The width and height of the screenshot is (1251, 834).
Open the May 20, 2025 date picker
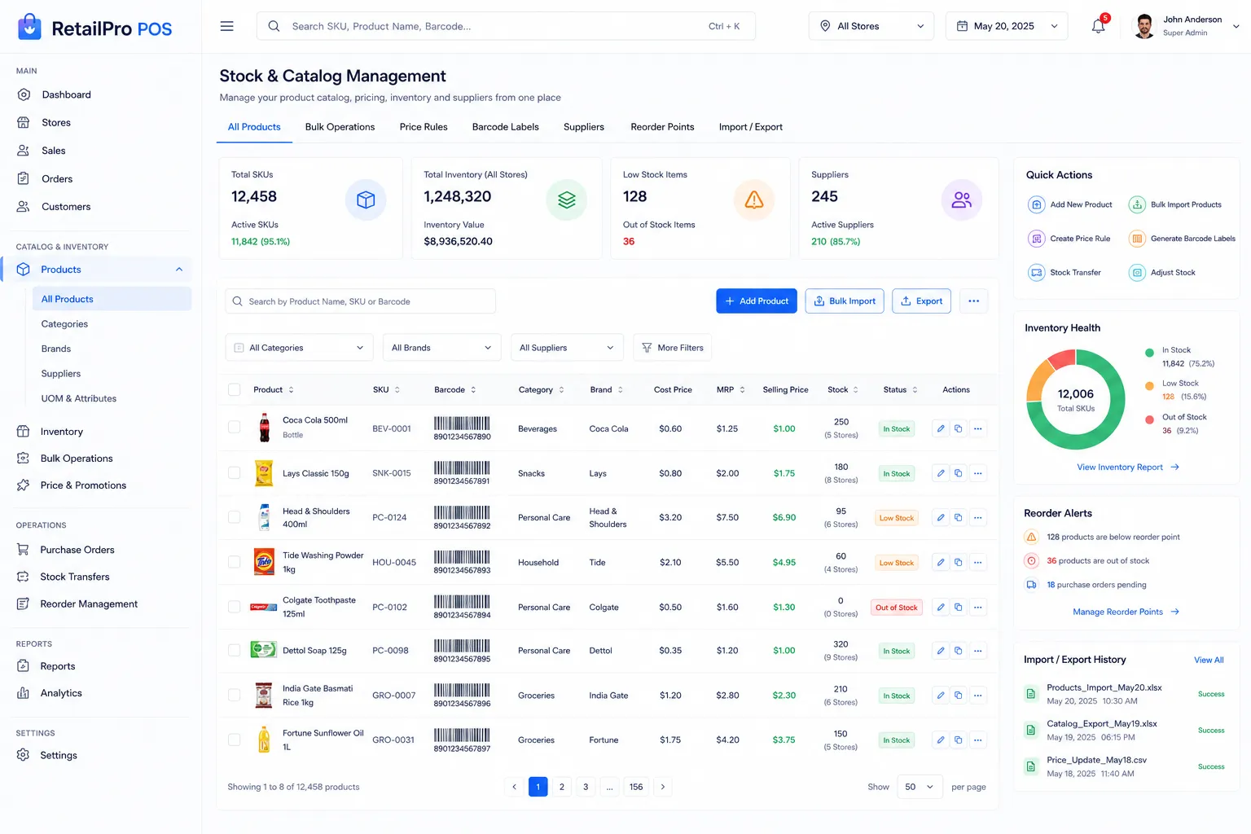[1007, 26]
